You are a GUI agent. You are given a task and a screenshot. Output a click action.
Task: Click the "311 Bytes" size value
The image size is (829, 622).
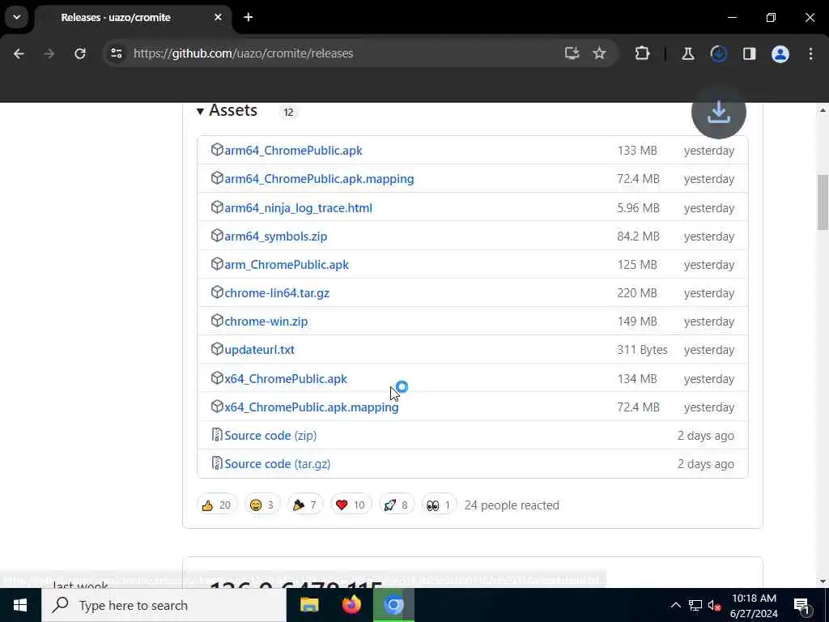pos(642,350)
